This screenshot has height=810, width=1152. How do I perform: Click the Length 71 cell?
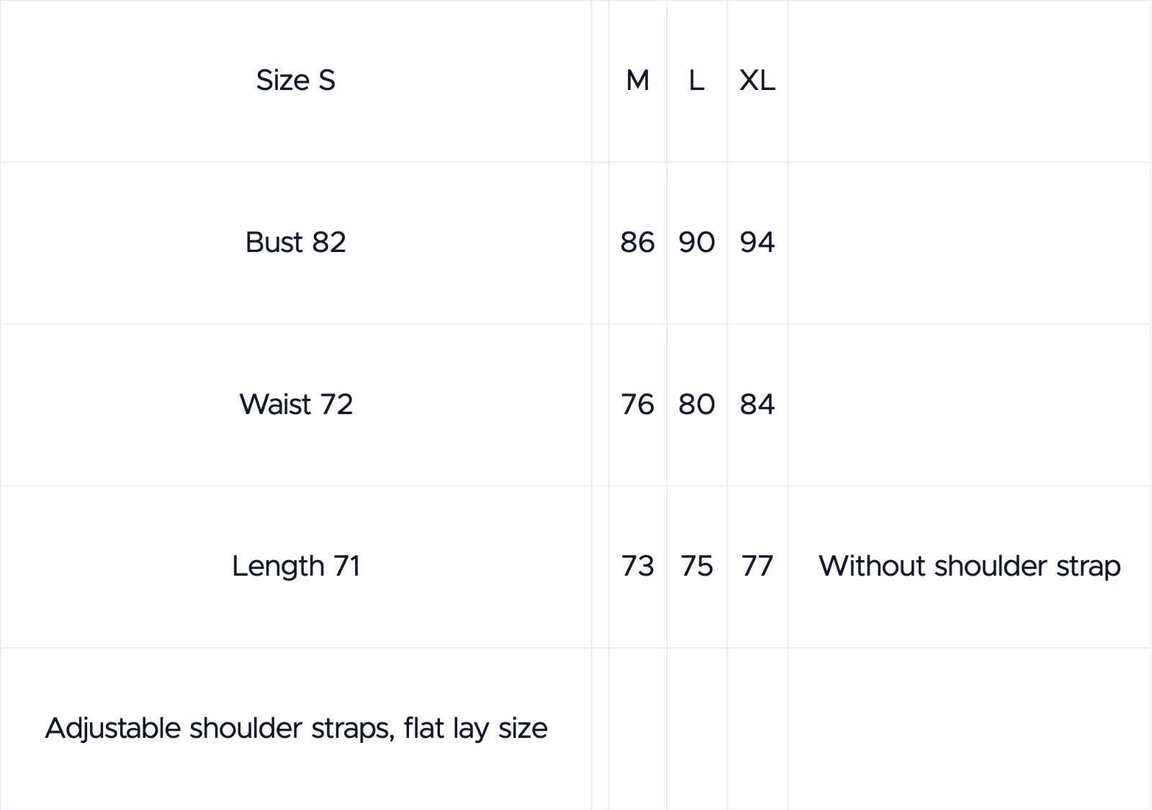295,567
